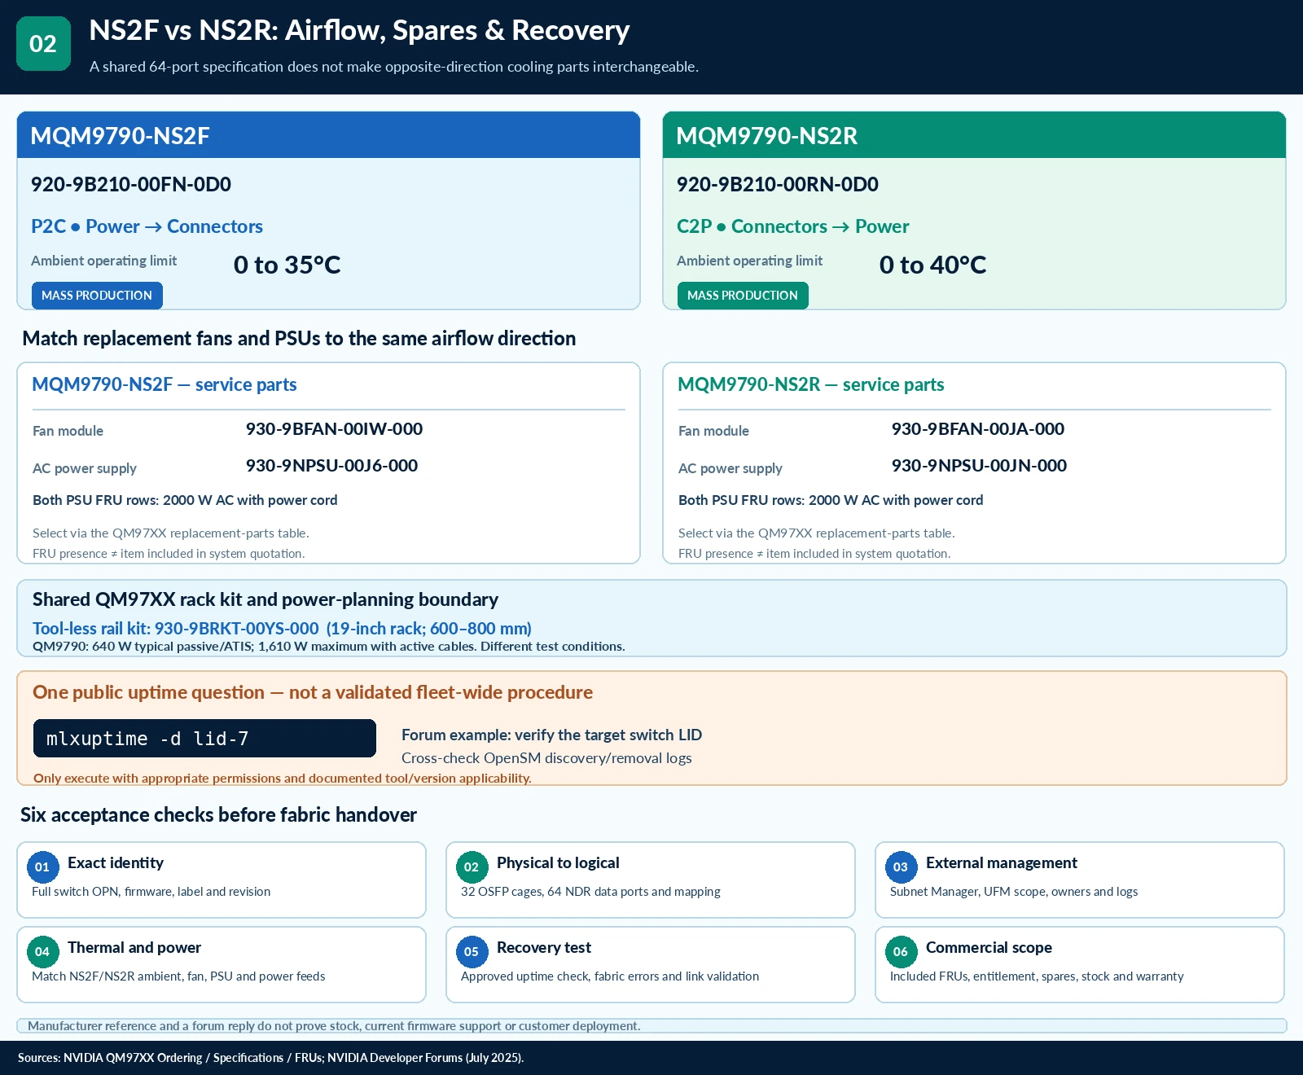Click the Recovery test card title
The image size is (1303, 1075).
[544, 948]
